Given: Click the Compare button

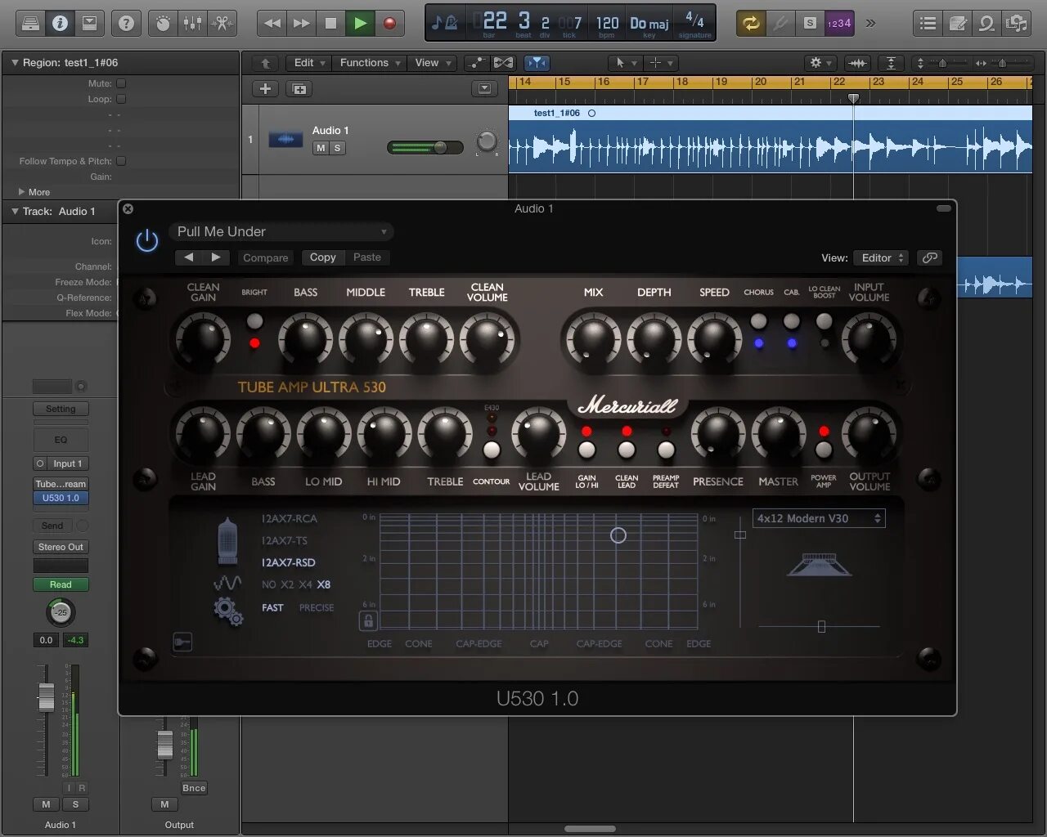Looking at the screenshot, I should [266, 257].
